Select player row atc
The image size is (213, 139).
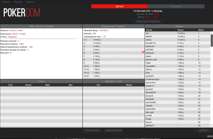(x=178, y=33)
